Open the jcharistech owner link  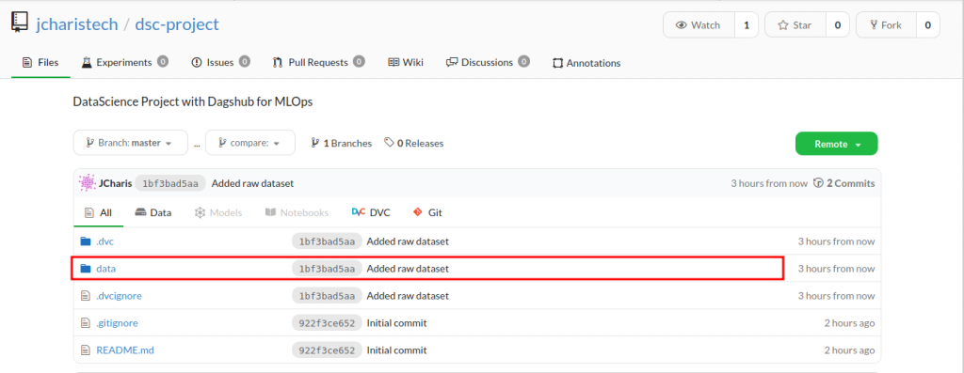77,24
